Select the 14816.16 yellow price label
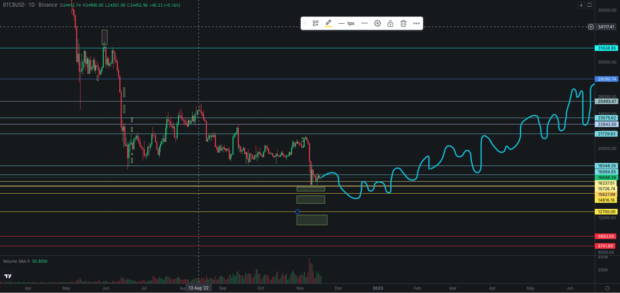This screenshot has width=620, height=293. (607, 200)
